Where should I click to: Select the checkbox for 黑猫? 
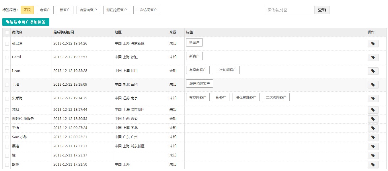tap(7, 146)
